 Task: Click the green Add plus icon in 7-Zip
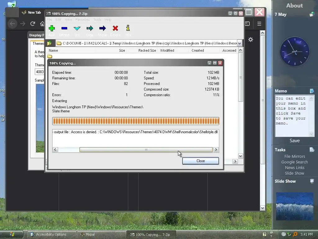(x=52, y=28)
